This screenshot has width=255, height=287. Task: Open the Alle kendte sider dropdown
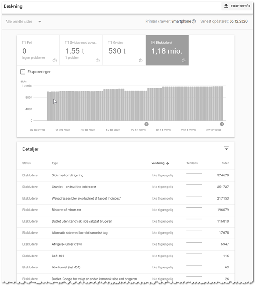(x=24, y=22)
